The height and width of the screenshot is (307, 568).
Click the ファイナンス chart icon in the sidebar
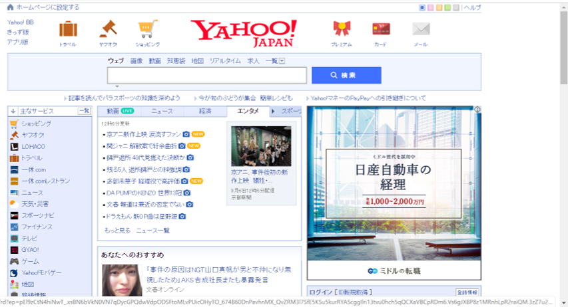tap(14, 227)
